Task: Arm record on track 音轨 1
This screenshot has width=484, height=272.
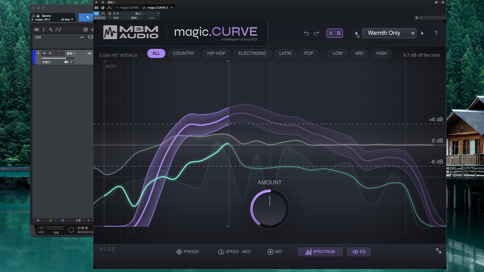Action: (x=56, y=53)
